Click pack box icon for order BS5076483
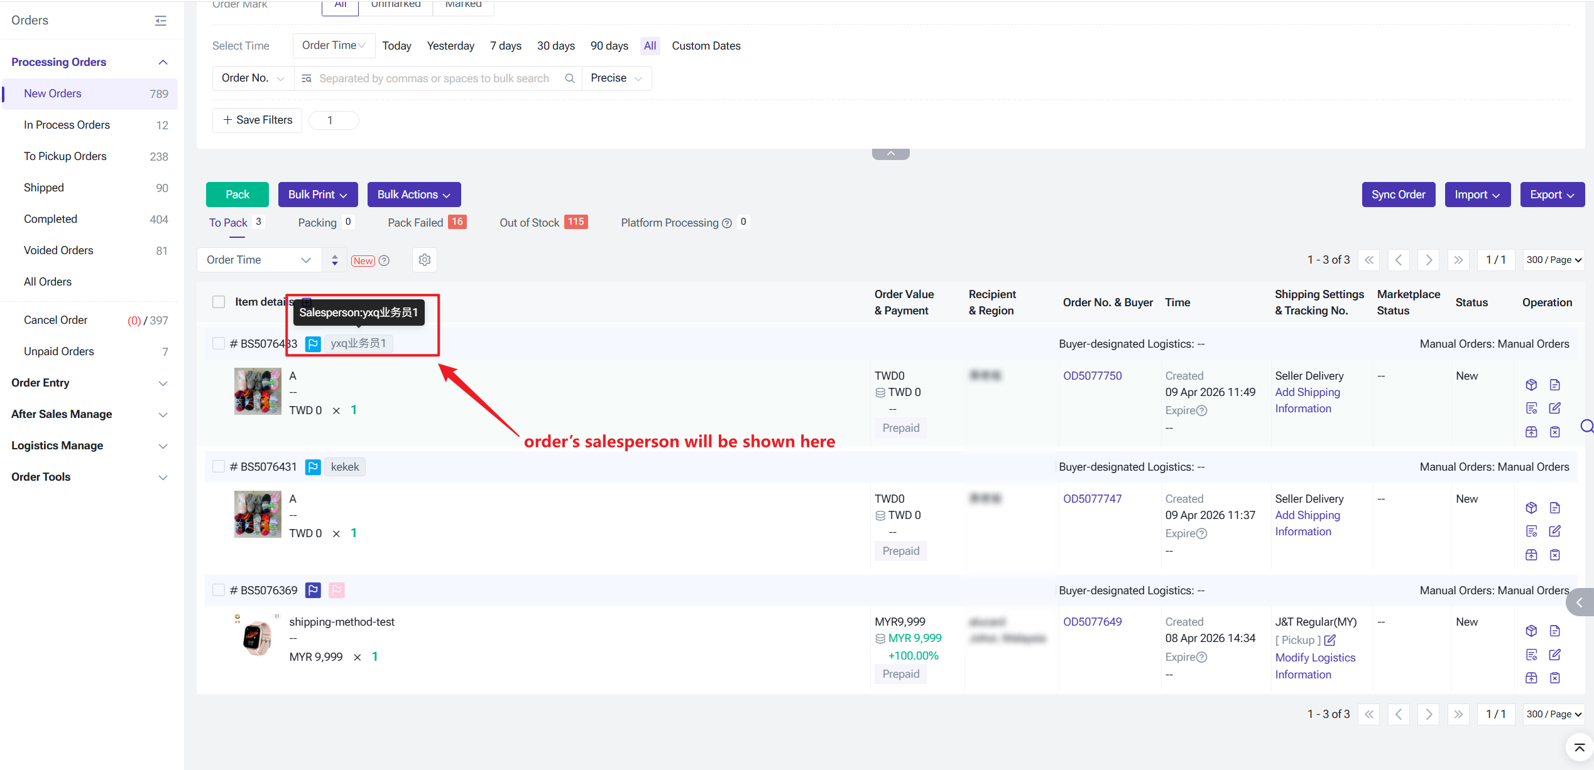The image size is (1594, 770). point(1531,385)
